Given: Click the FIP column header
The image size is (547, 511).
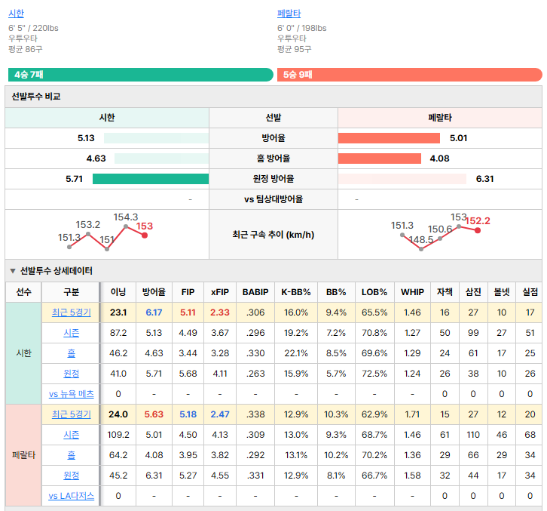Looking at the screenshot, I should click(x=188, y=292).
